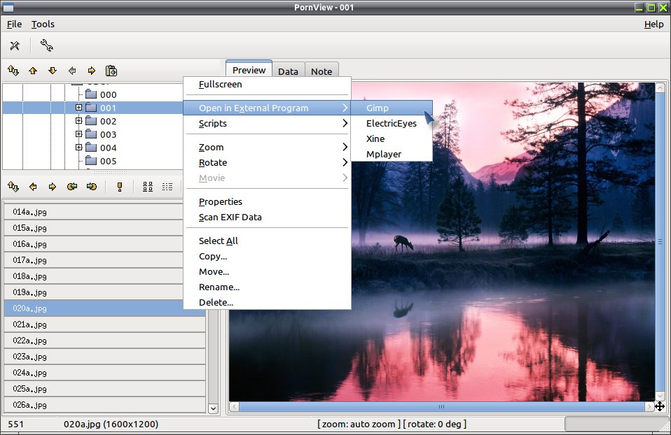Open the Scripts submenu

point(267,124)
